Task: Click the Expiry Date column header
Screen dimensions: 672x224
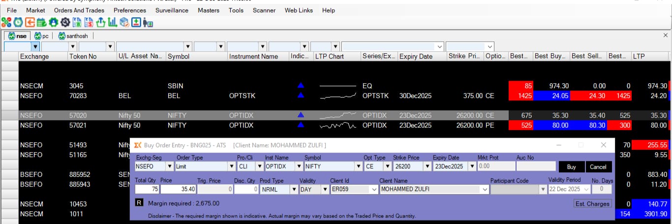Action: tap(422, 56)
